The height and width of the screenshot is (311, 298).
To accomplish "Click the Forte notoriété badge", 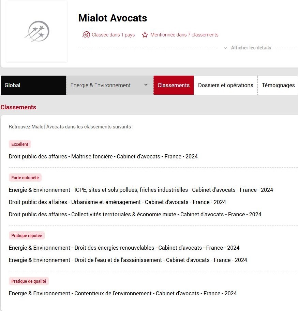I will tap(25, 177).
